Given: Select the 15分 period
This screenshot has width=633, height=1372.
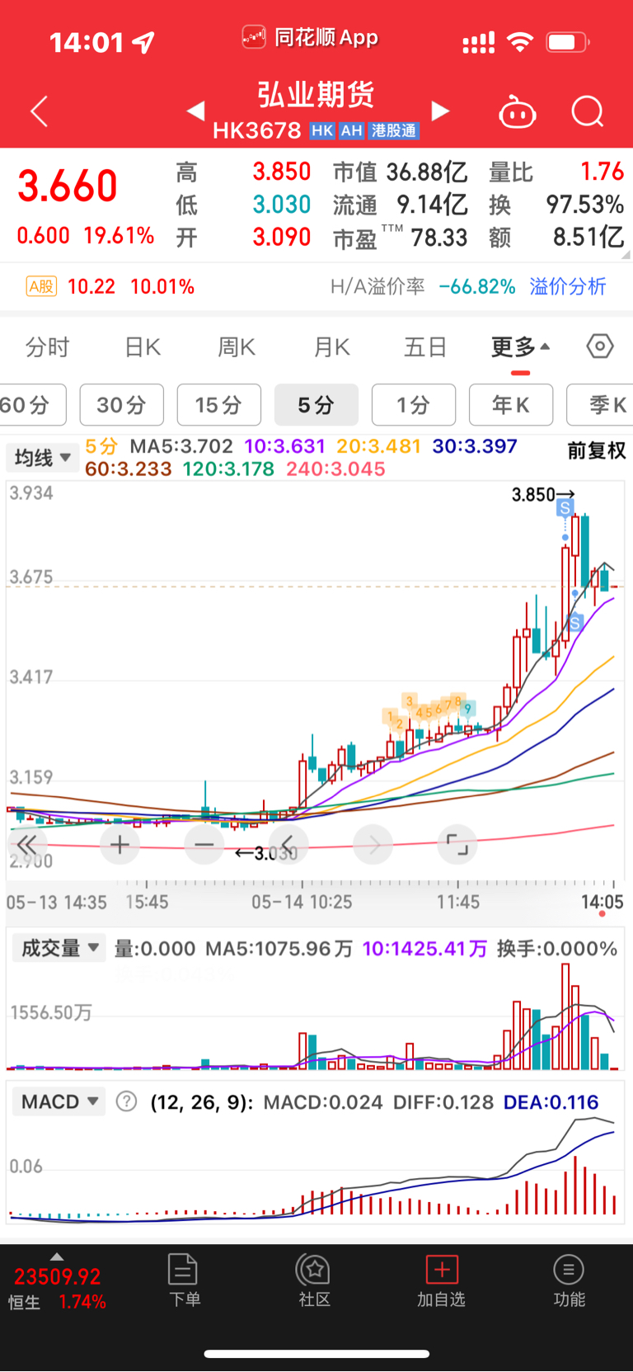Looking at the screenshot, I should (x=218, y=404).
